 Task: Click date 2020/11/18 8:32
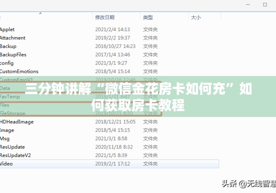114,147
